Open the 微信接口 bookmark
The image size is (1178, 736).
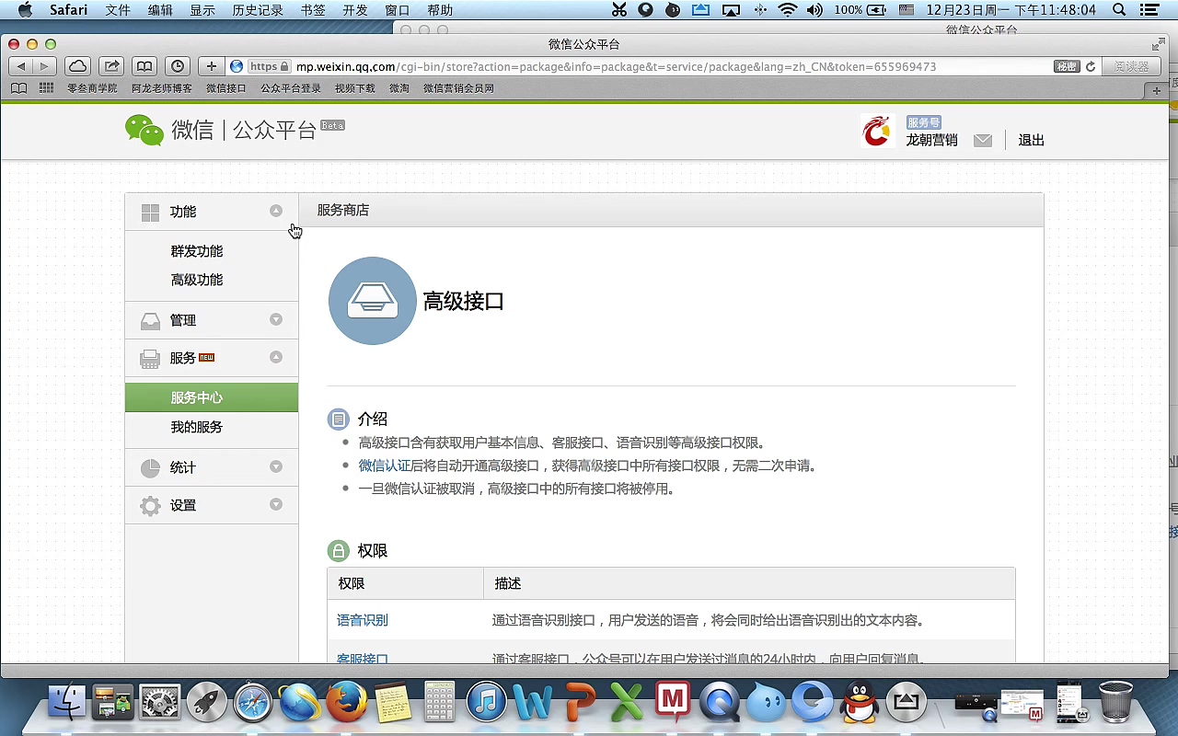[x=226, y=88]
